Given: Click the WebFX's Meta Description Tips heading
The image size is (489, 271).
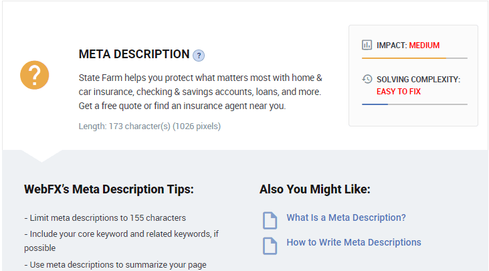Looking at the screenshot, I should [x=109, y=189].
